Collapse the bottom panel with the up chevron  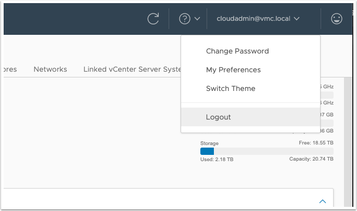tap(322, 201)
